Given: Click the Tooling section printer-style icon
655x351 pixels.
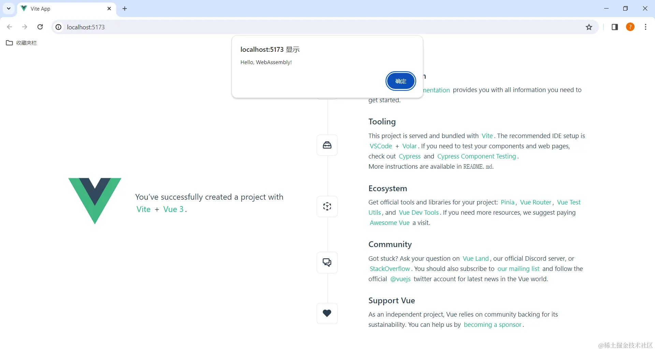Looking at the screenshot, I should pyautogui.click(x=327, y=145).
